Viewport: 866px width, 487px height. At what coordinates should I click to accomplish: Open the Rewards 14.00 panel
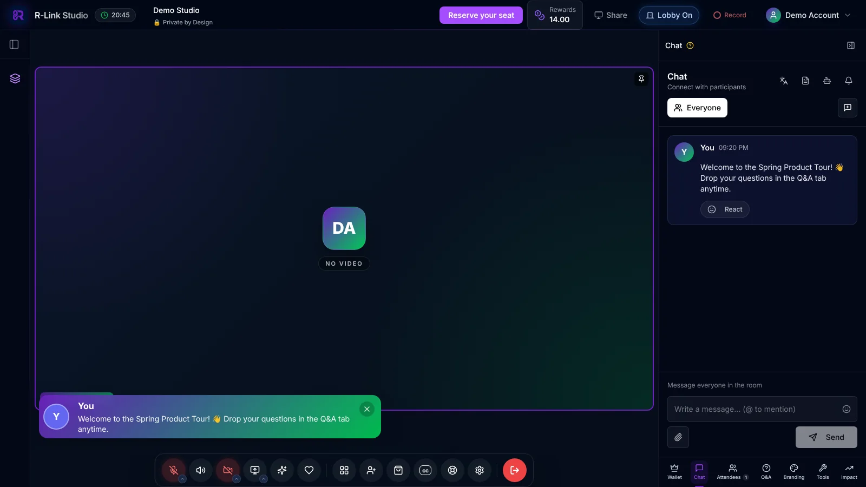tap(555, 15)
